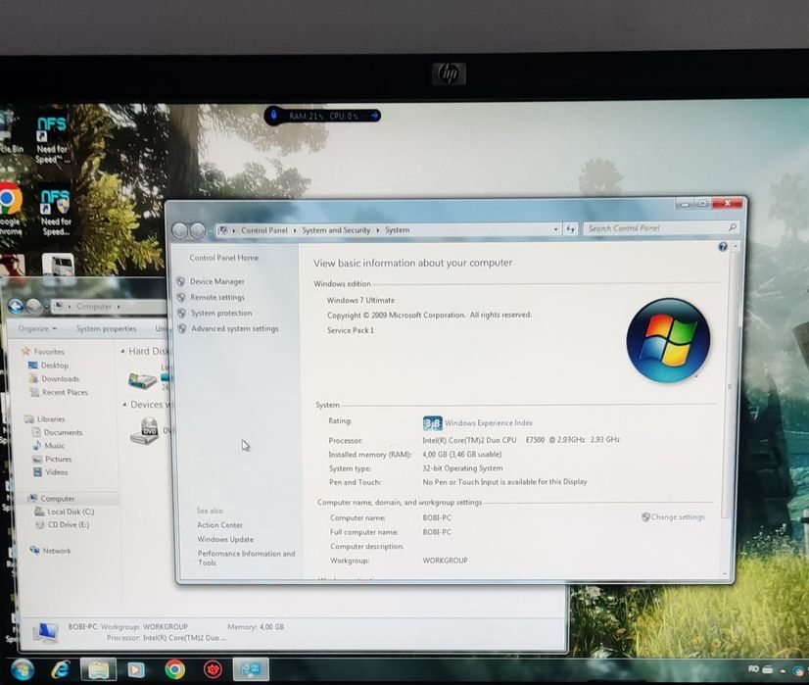This screenshot has width=809, height=685.
Task: Click the hard disk drive icon
Action: click(x=142, y=380)
